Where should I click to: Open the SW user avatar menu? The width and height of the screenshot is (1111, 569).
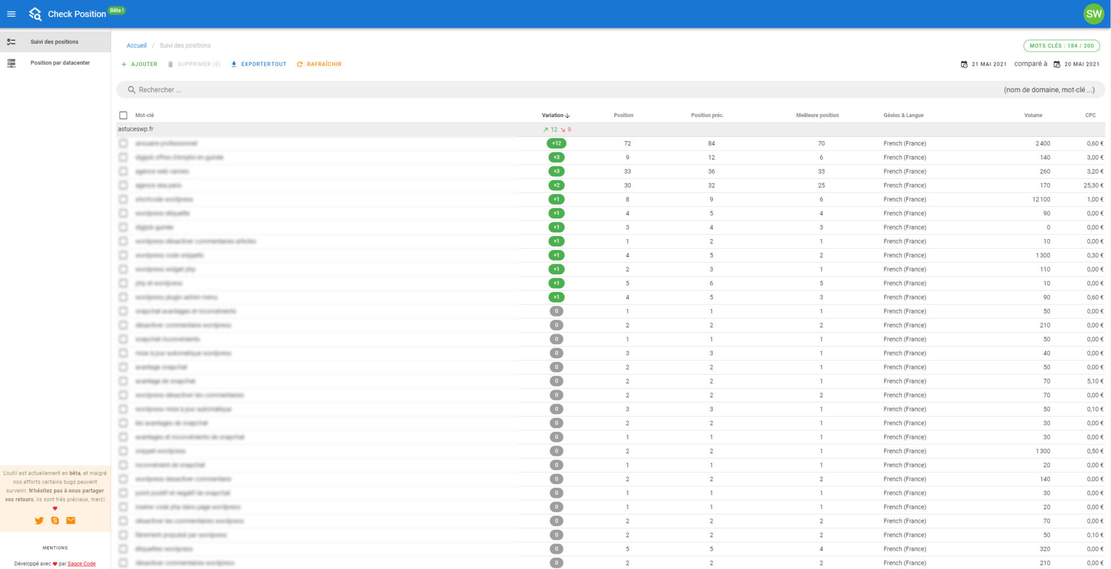click(x=1094, y=14)
